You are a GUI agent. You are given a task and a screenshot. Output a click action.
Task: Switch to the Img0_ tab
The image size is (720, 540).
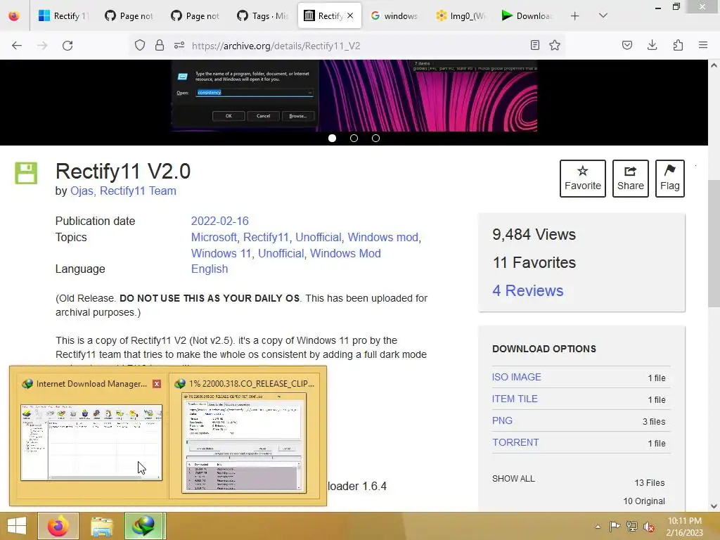(461, 16)
